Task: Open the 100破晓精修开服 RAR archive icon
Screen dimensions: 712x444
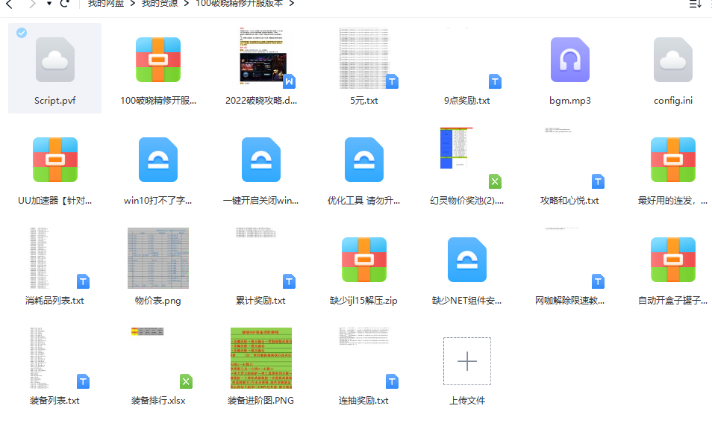Action: click(x=157, y=60)
